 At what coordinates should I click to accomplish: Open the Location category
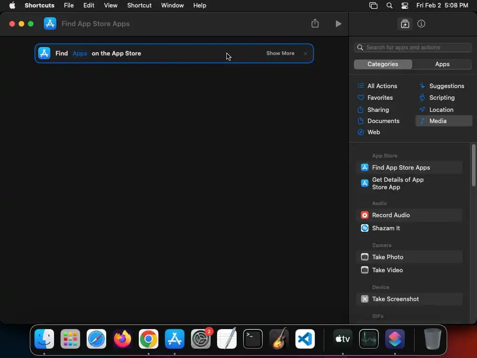click(436, 110)
